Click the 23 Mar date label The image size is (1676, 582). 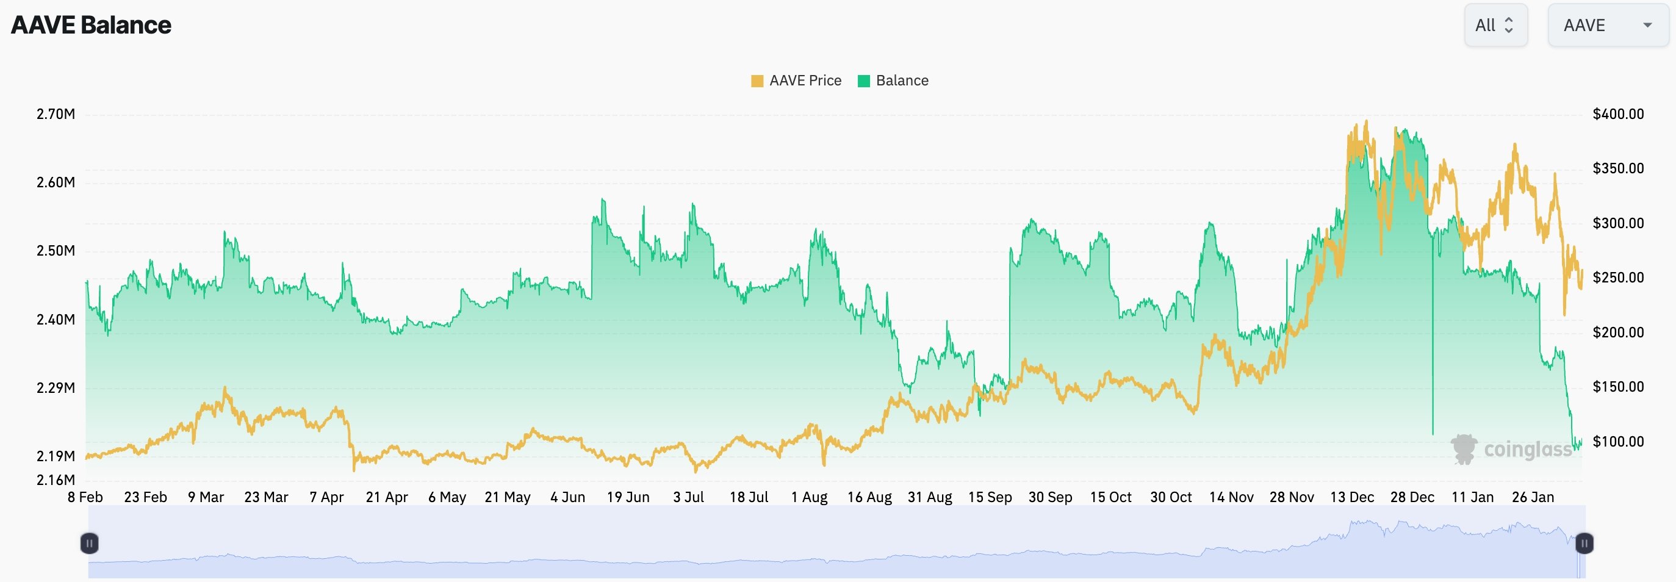coord(266,497)
